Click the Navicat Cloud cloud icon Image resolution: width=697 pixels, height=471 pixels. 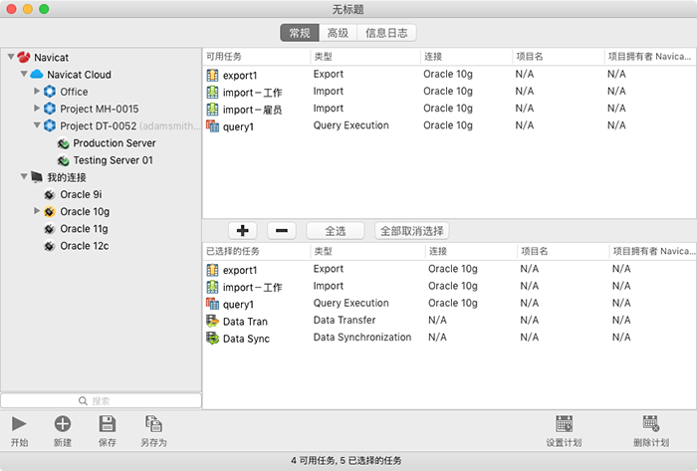[x=37, y=75]
